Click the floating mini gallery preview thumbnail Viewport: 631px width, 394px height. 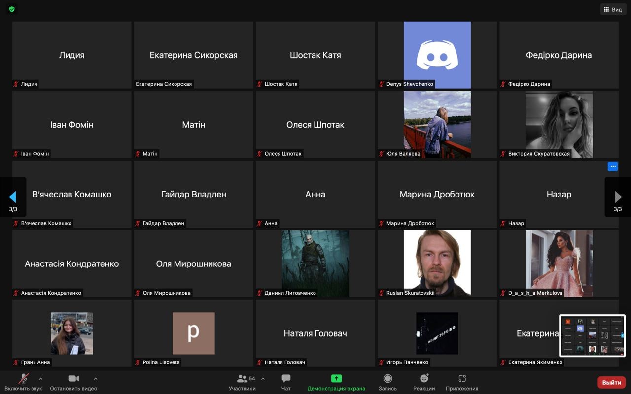pyautogui.click(x=592, y=335)
